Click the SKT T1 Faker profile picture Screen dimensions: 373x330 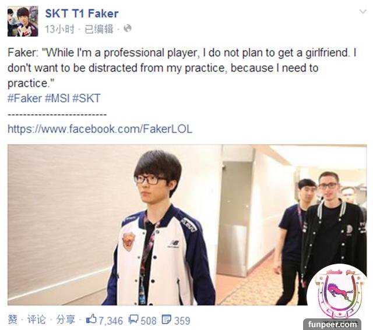tap(23, 22)
